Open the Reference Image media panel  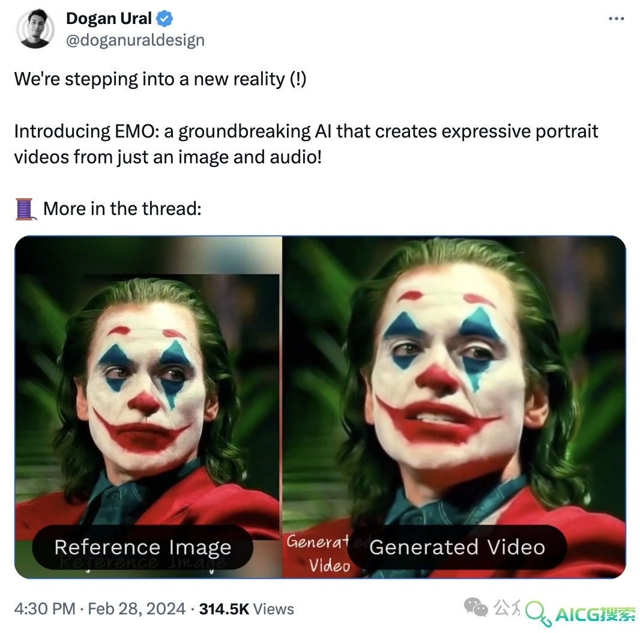click(x=148, y=407)
